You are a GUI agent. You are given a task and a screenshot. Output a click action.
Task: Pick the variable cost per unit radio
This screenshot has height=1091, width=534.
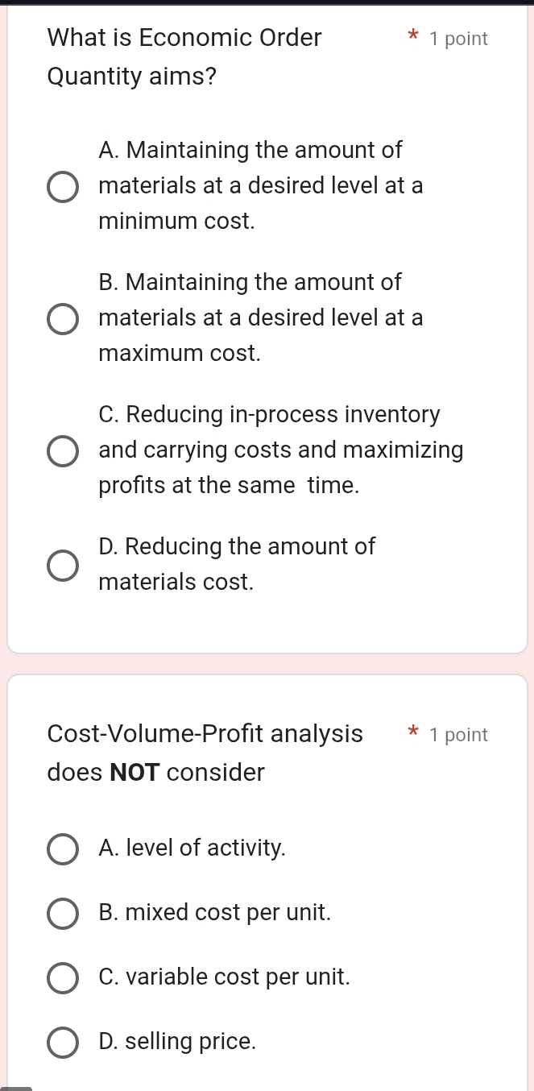point(63,977)
